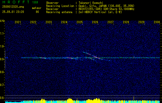This screenshot has width=162, height=103.
Task: Select antenna text 2el-HB9CV Vertical
Action: point(92,12)
